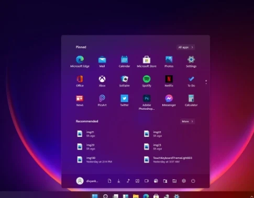Screen dimensions: 254x198
Task: Open the Twitter pinned app
Action: (x=124, y=100)
